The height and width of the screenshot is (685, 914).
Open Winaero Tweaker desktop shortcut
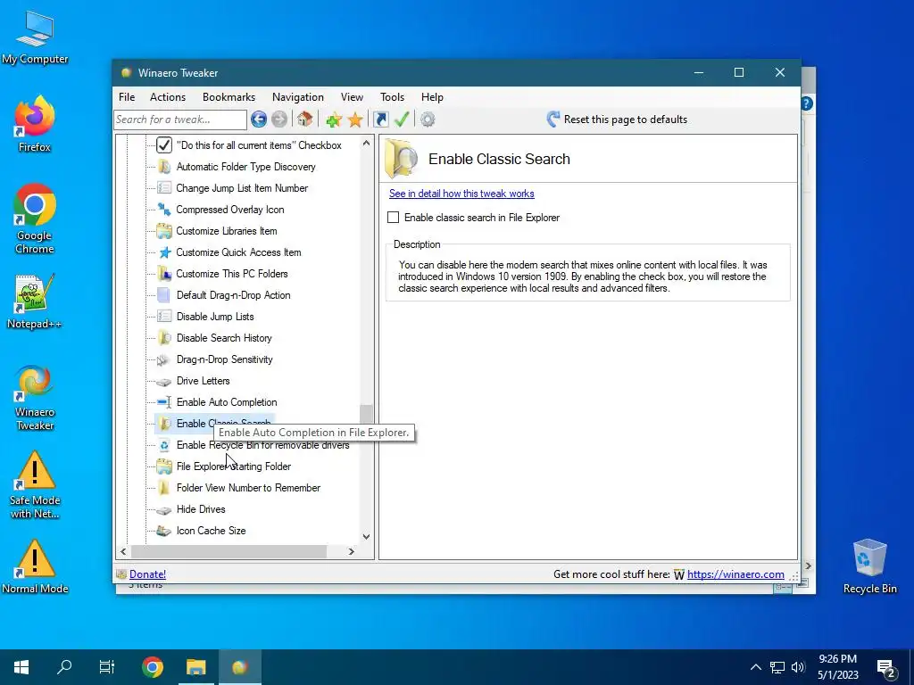pos(35,398)
